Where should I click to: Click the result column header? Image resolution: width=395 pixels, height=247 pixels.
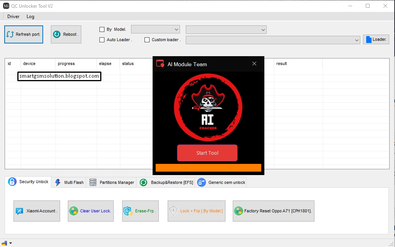click(x=282, y=63)
